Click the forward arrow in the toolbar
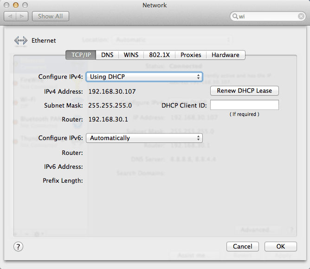Screen dimensions: 310x269 click(x=22, y=16)
